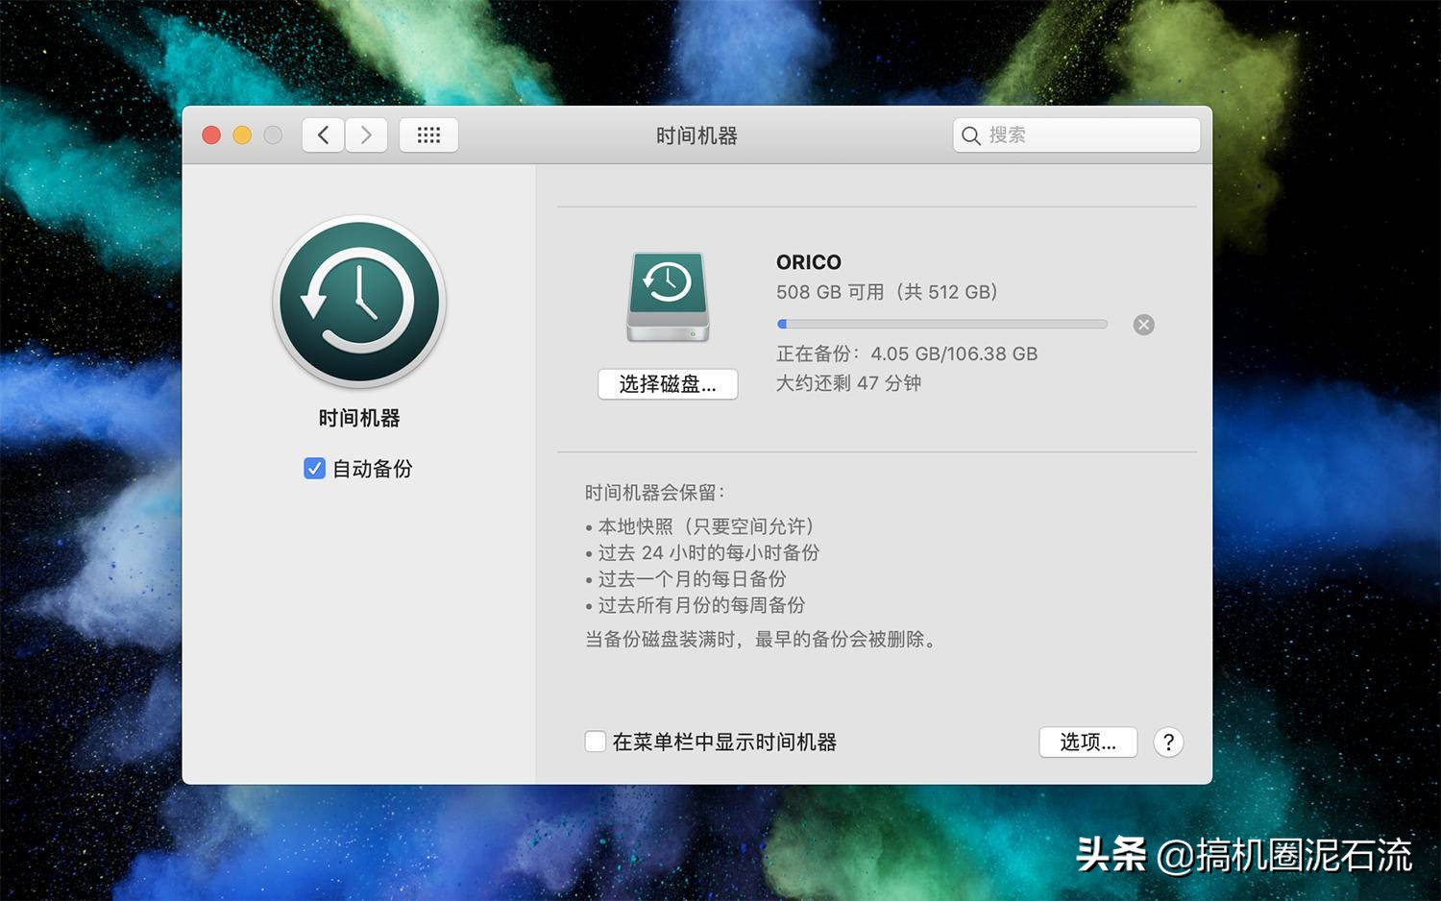Screen dimensions: 1441x901
Task: Enable 在菜单栏中显示时间机器 option
Action: tap(595, 742)
